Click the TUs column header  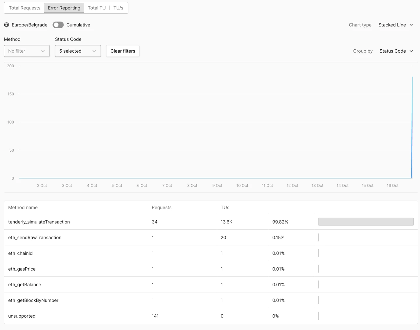point(225,207)
